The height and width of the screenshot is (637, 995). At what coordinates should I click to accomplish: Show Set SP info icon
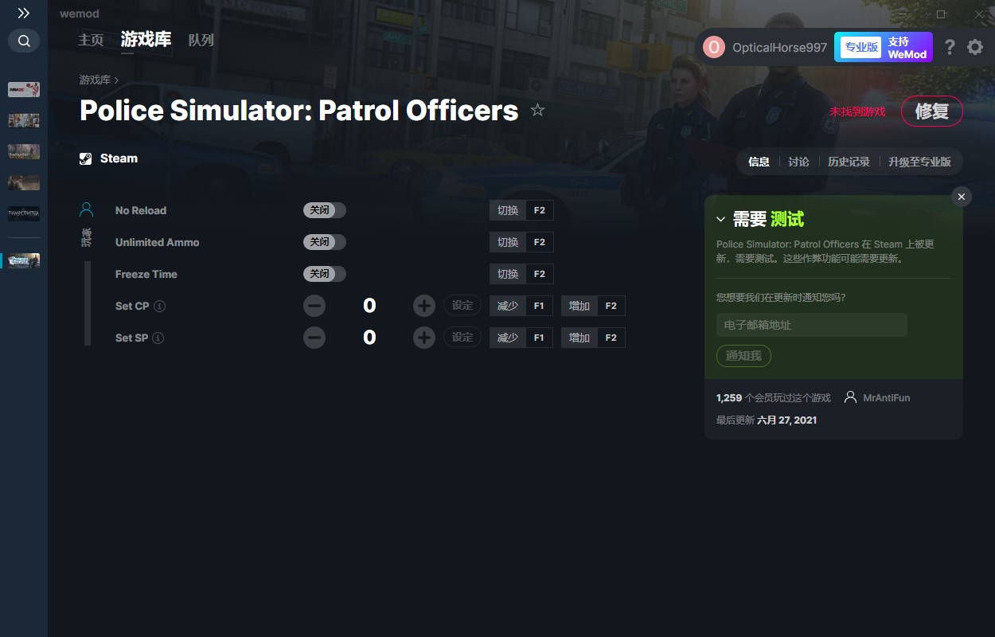[x=158, y=338]
